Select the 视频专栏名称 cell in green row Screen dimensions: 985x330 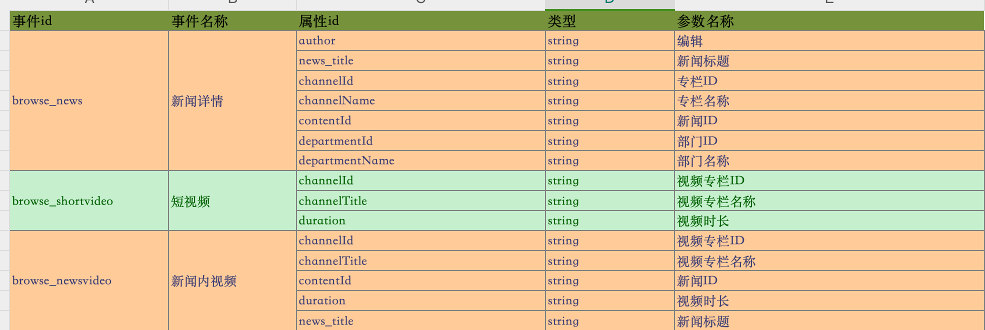829,200
